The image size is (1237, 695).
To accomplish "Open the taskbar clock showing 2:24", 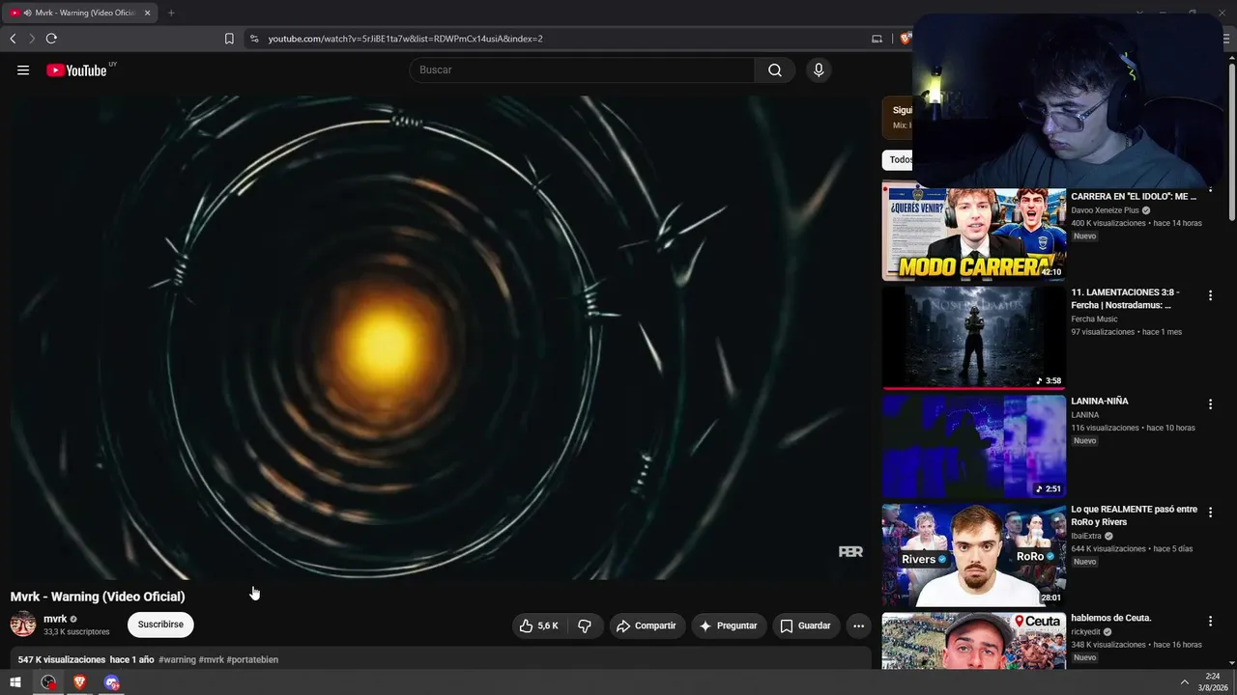I will (x=1213, y=682).
